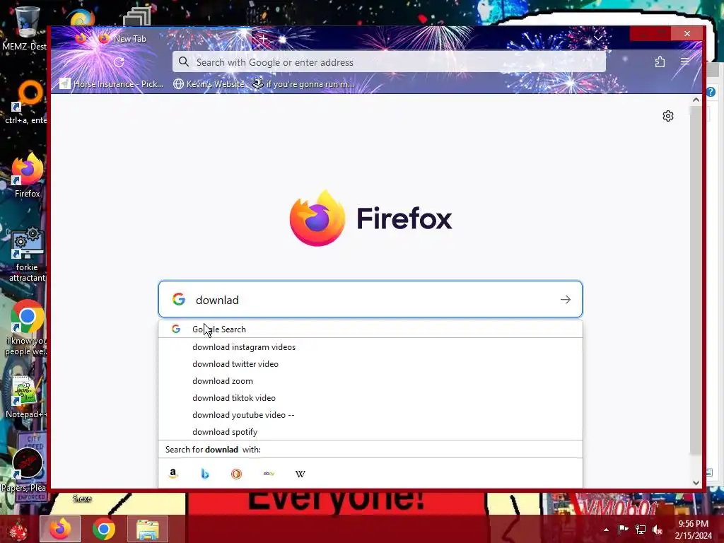The width and height of the screenshot is (724, 543).
Task: Choose suggestion download spotify
Action: (370, 432)
